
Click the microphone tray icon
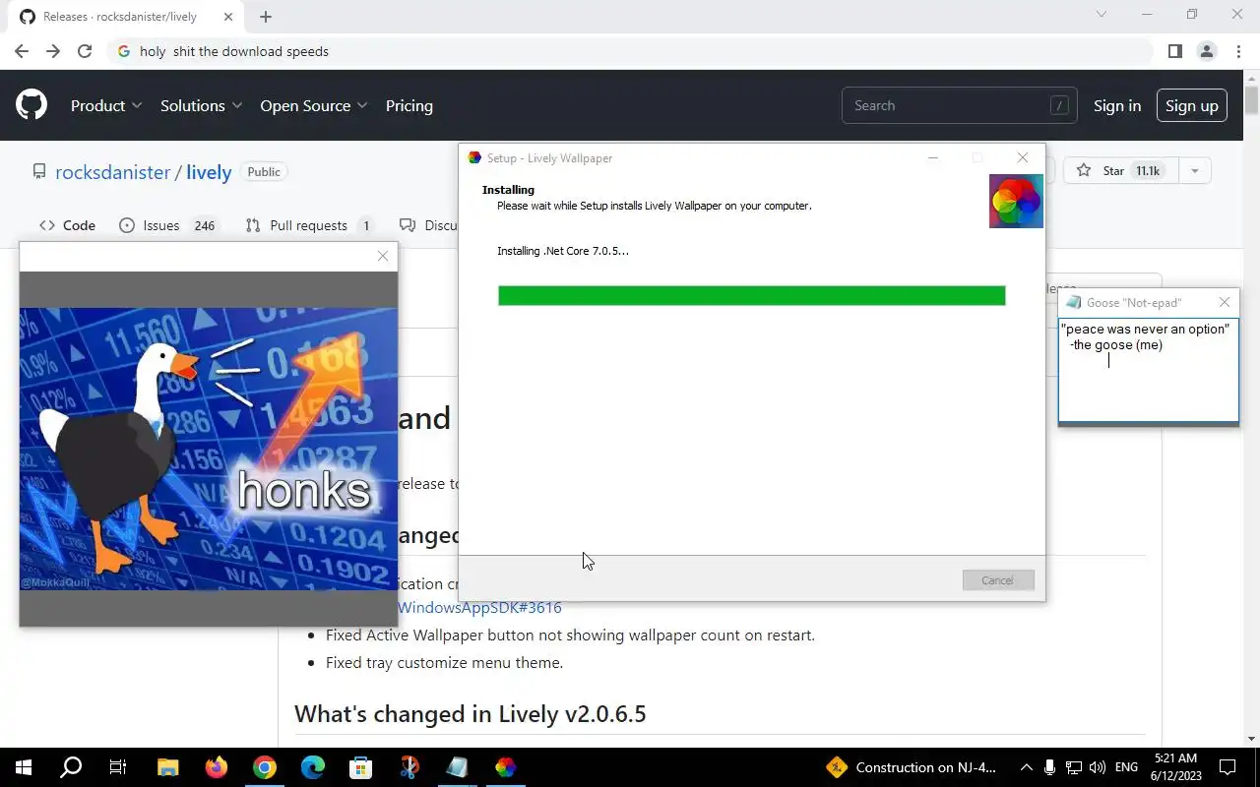(1050, 767)
